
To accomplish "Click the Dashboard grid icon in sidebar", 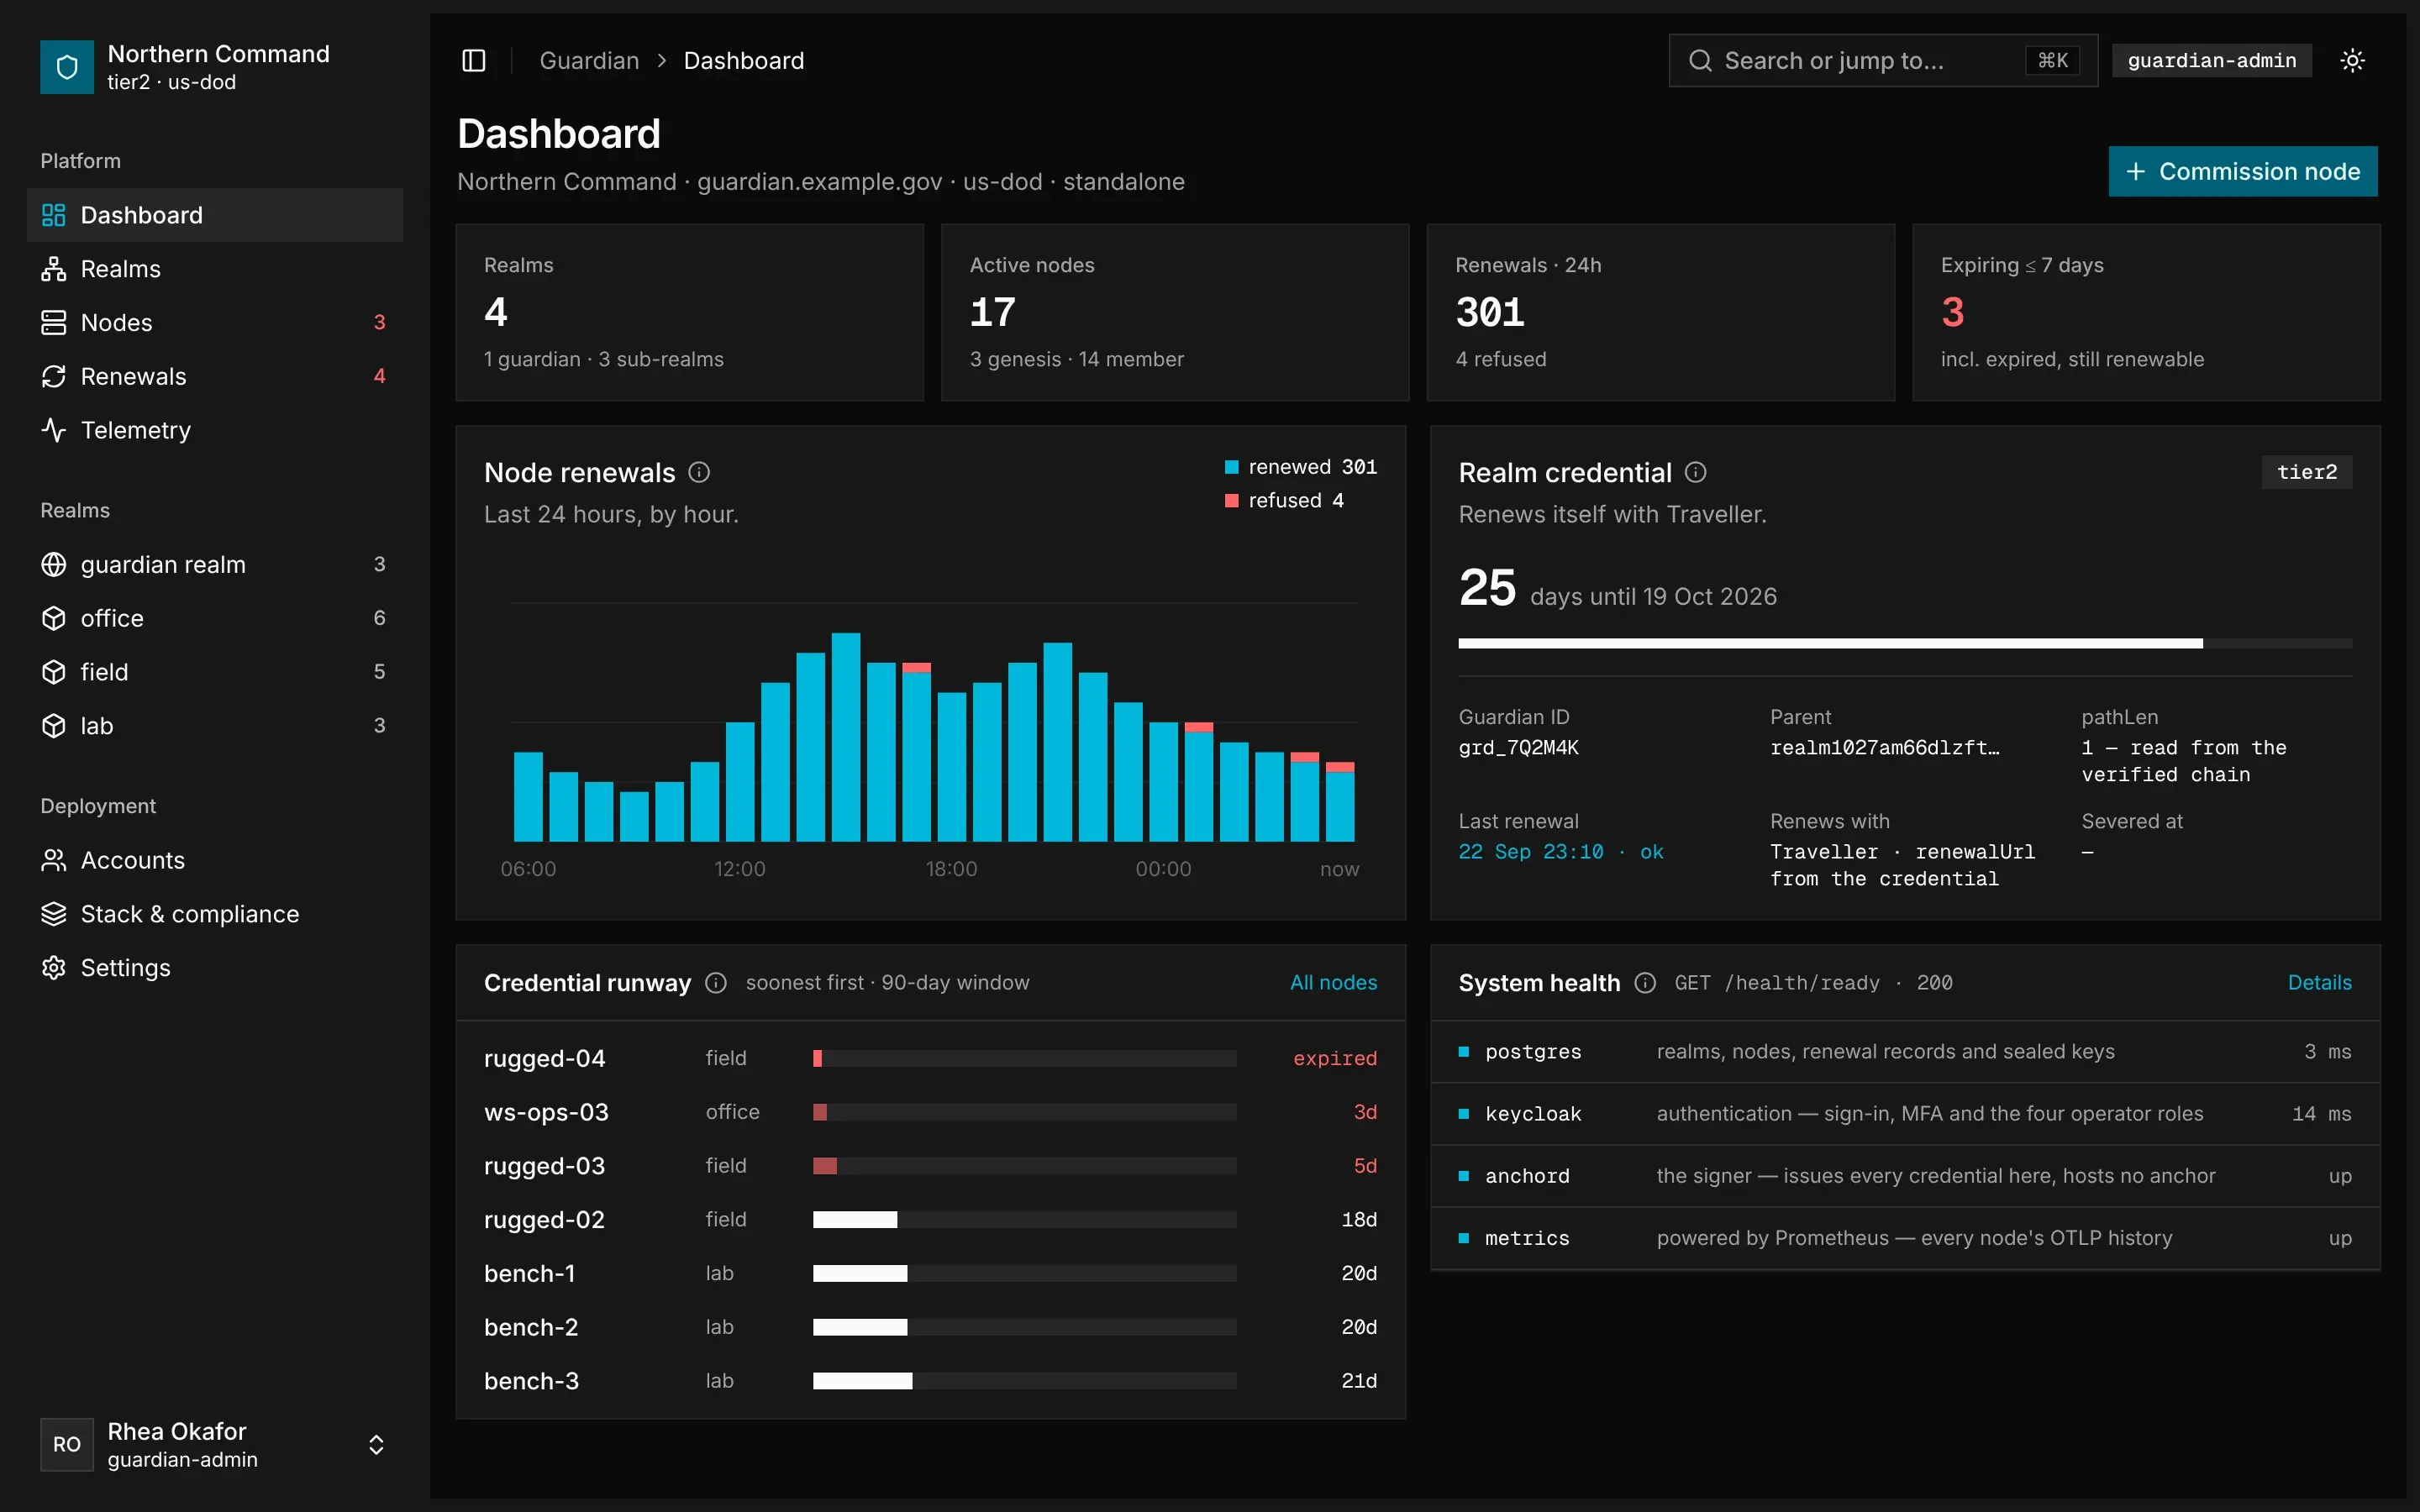I will (x=54, y=215).
